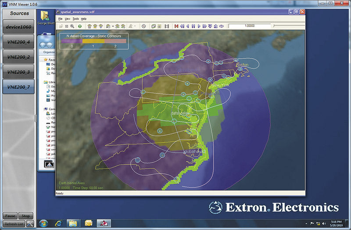Select the magnifier zoom tool

(72, 26)
